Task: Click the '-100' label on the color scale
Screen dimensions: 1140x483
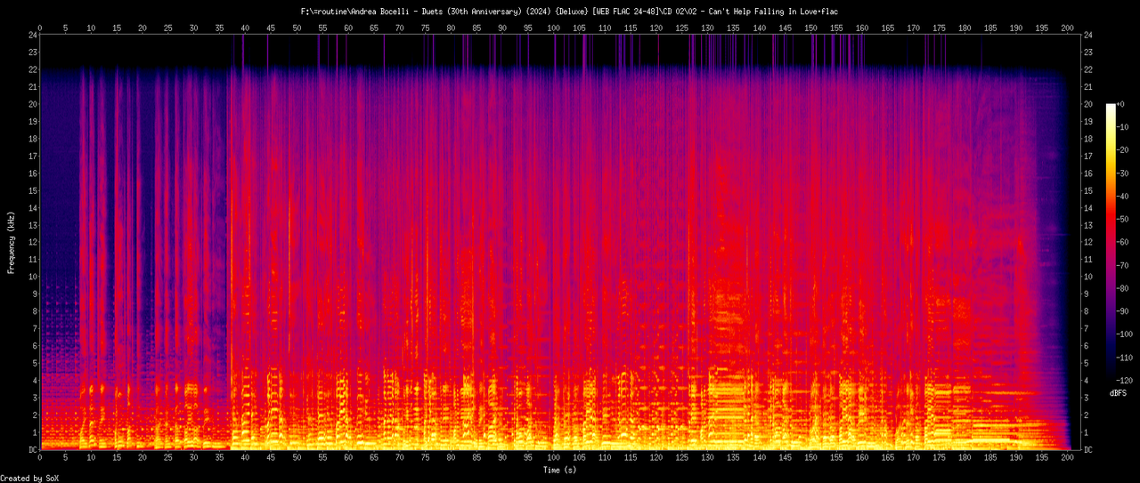Action: coord(1124,334)
